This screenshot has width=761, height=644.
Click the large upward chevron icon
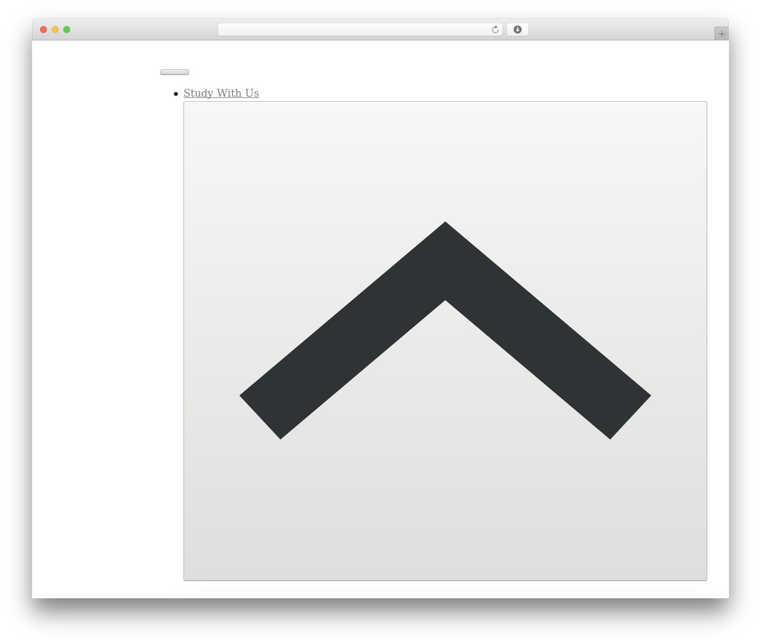(445, 330)
